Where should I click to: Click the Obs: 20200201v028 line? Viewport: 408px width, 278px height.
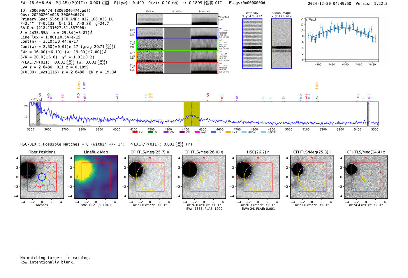tap(52, 15)
